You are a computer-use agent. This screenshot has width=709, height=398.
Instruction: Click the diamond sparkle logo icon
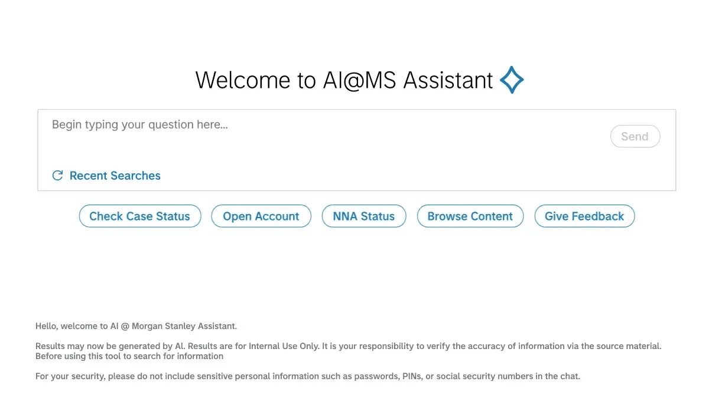(512, 80)
